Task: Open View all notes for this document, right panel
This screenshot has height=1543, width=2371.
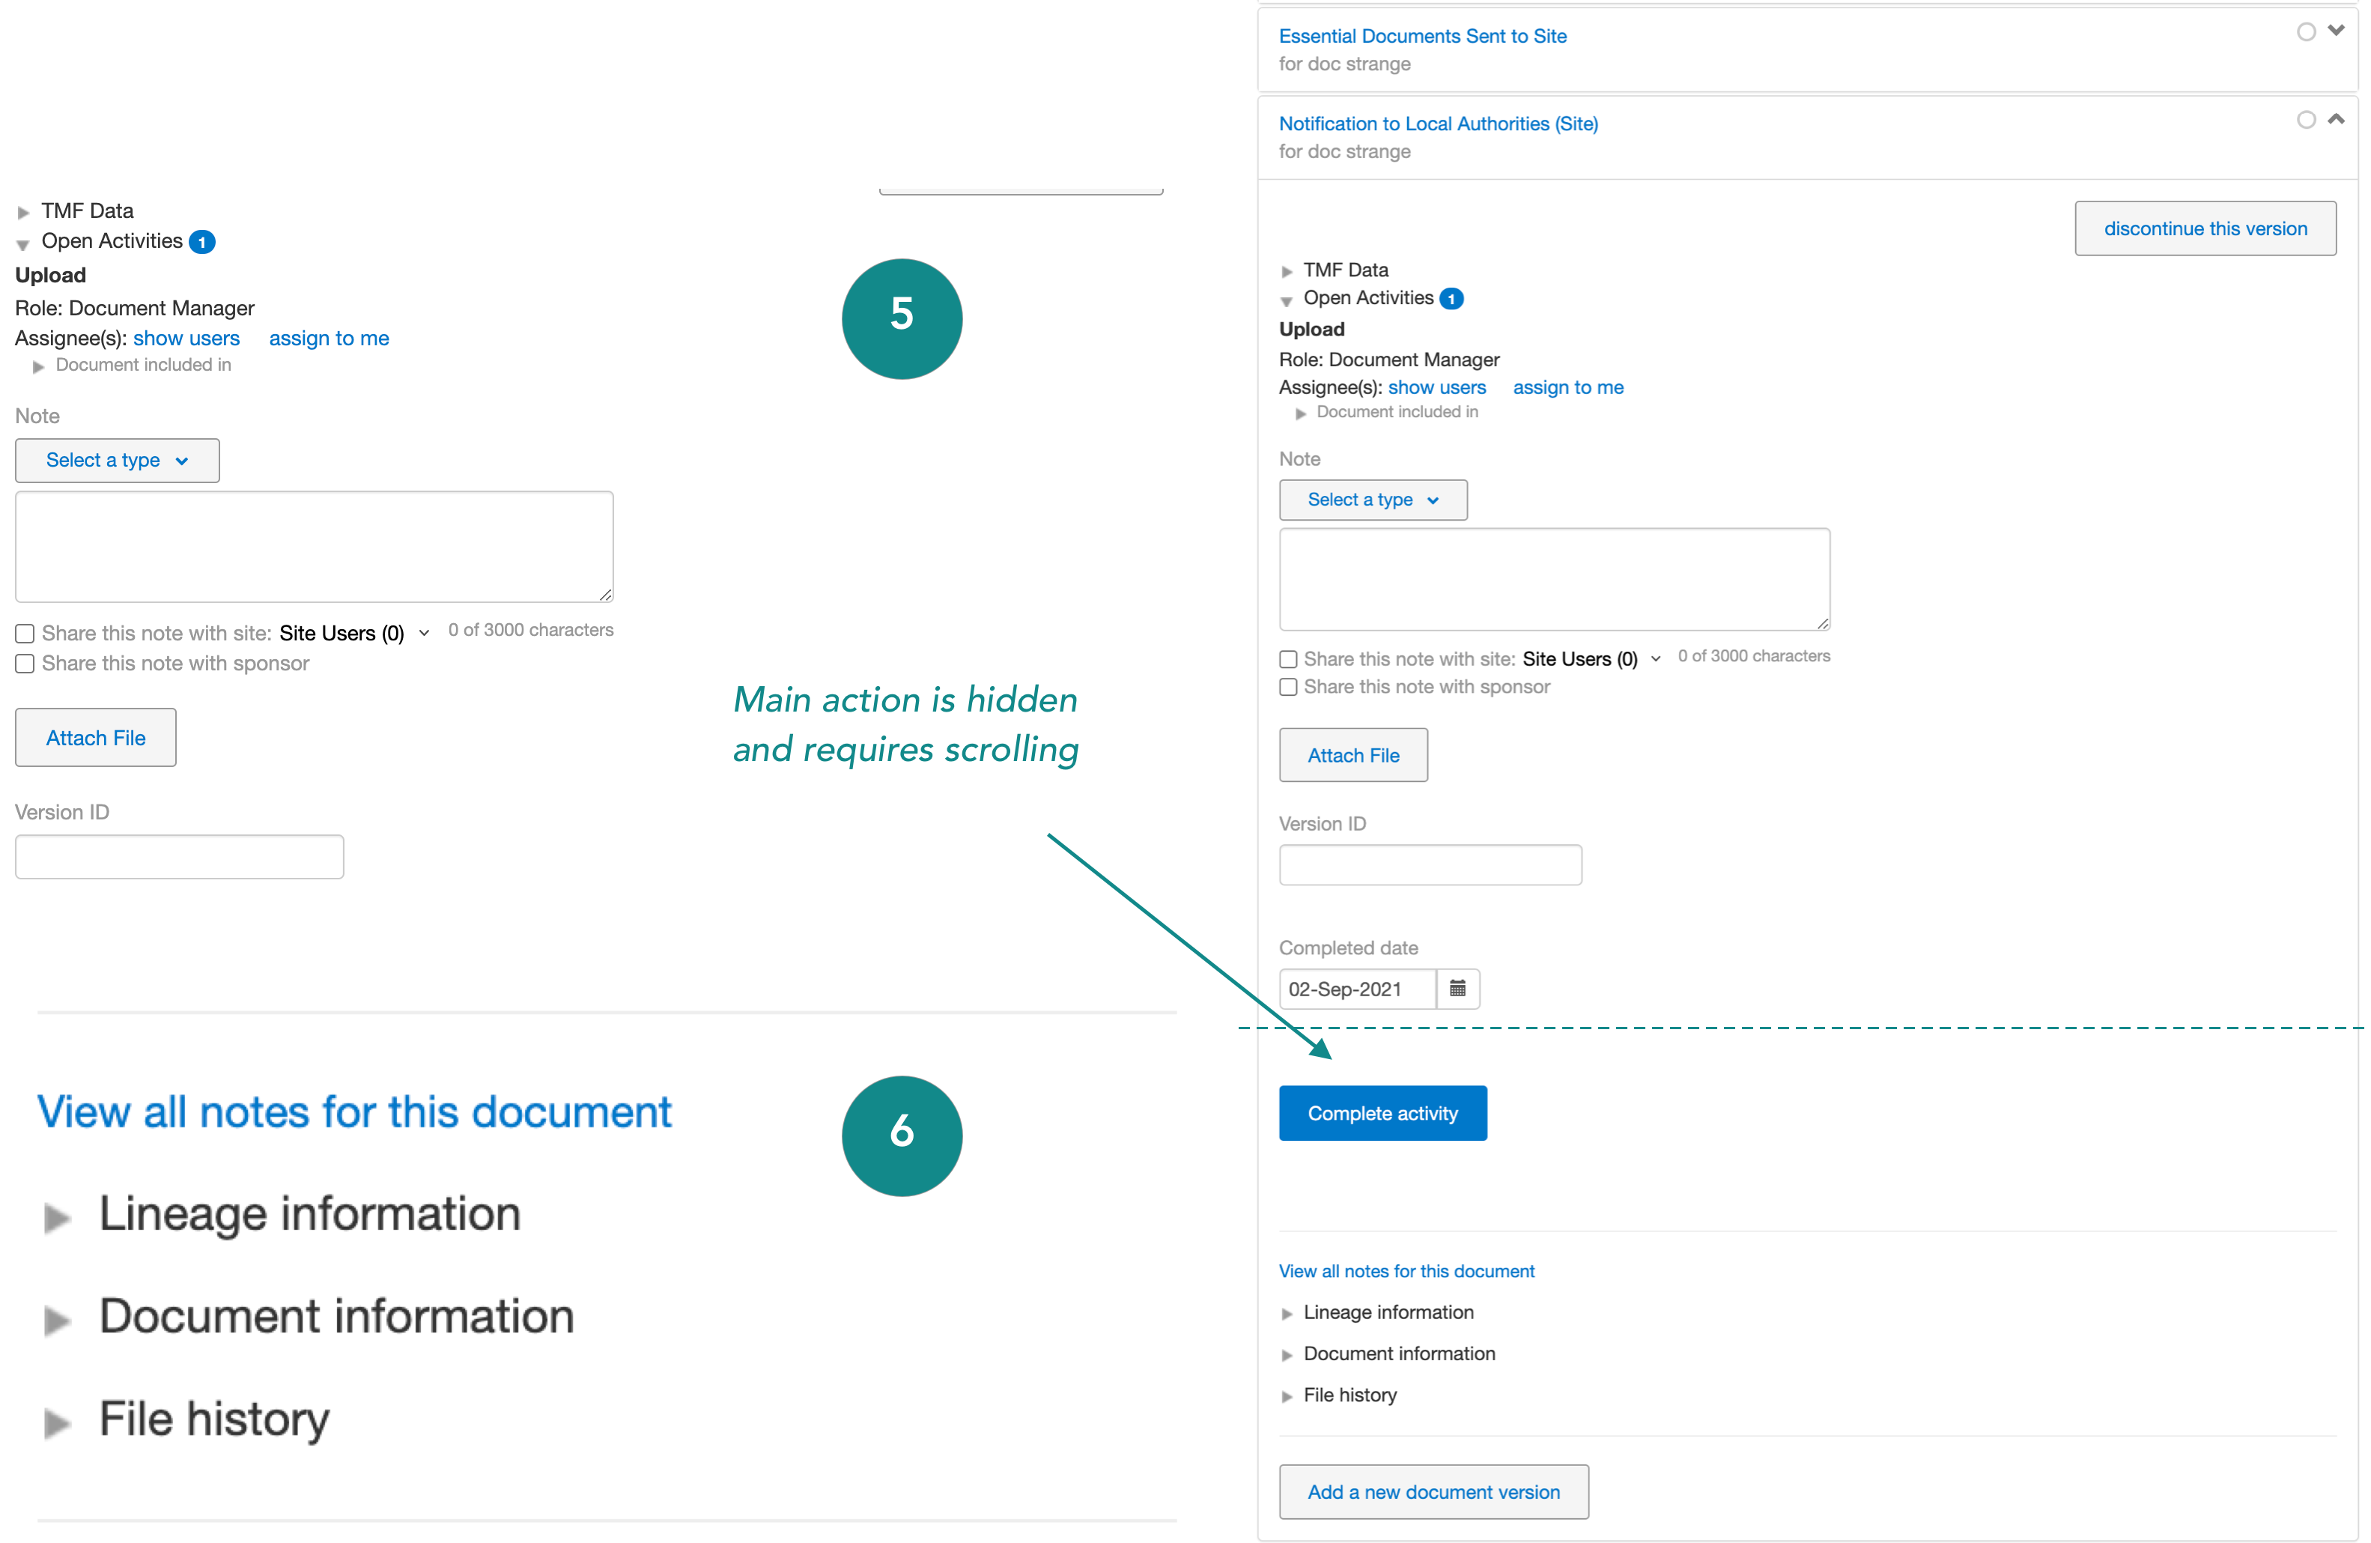Action: (1406, 1271)
